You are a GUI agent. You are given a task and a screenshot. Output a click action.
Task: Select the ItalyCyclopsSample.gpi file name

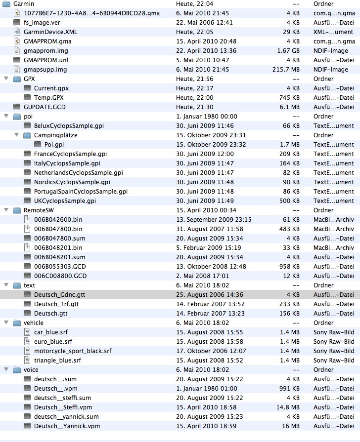pos(67,163)
